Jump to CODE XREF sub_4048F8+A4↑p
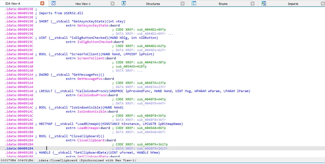 point(151,99)
